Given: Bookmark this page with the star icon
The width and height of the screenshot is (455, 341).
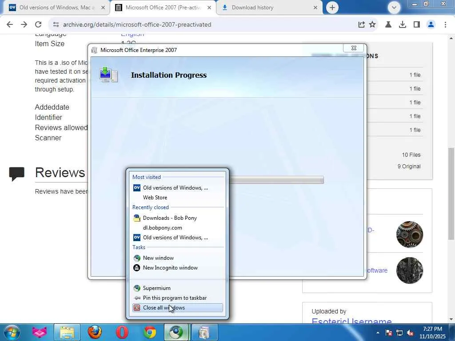Looking at the screenshot, I should tap(372, 25).
